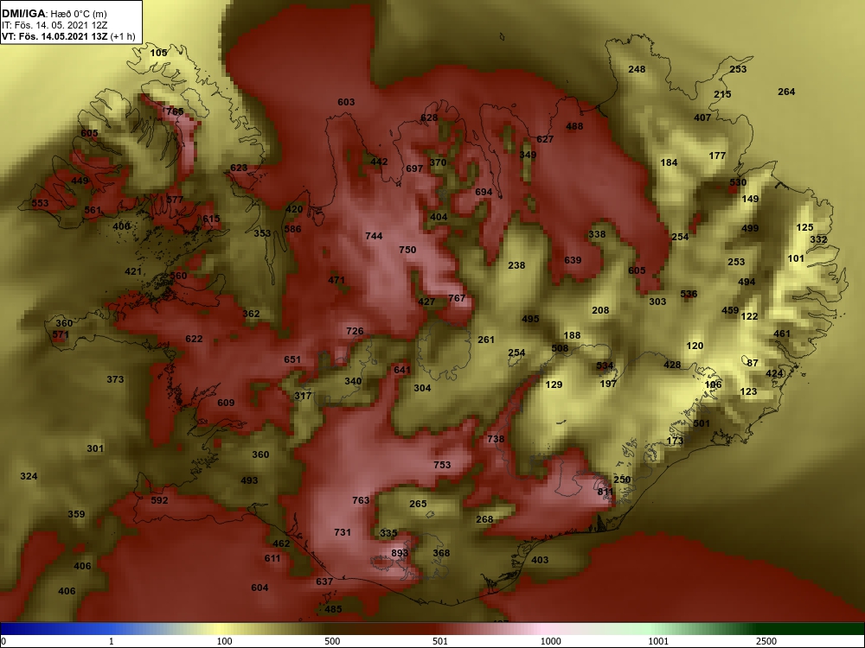Click the map value '811'
The width and height of the screenshot is (865, 648).
tap(605, 492)
